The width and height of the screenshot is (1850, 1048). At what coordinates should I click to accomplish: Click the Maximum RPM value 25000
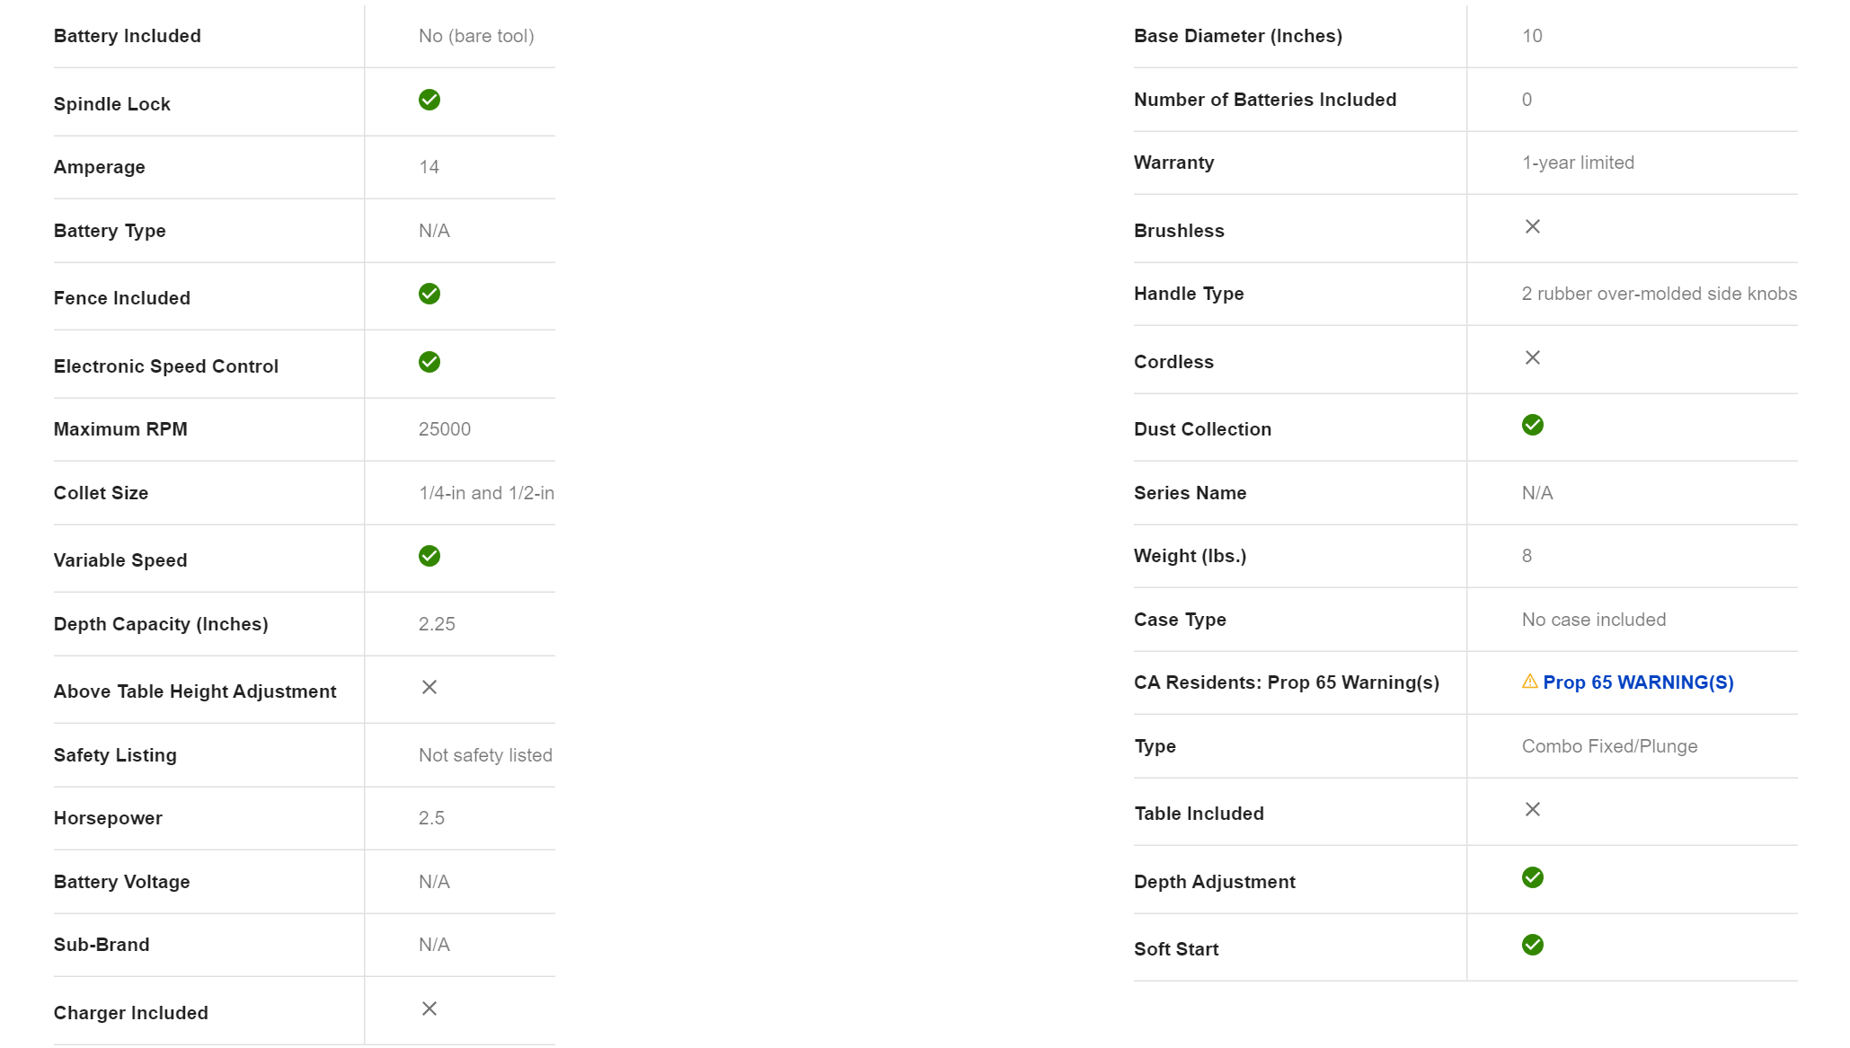point(445,429)
